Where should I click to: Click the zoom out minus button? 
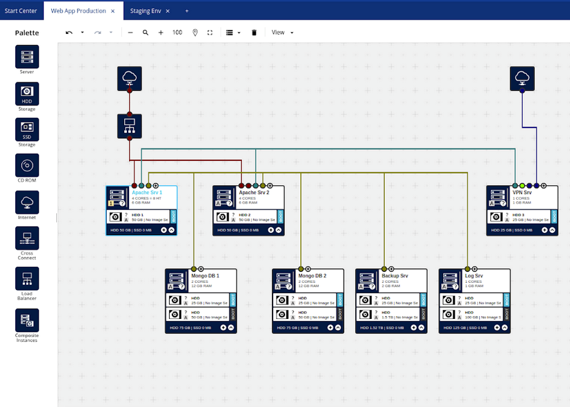[130, 33]
